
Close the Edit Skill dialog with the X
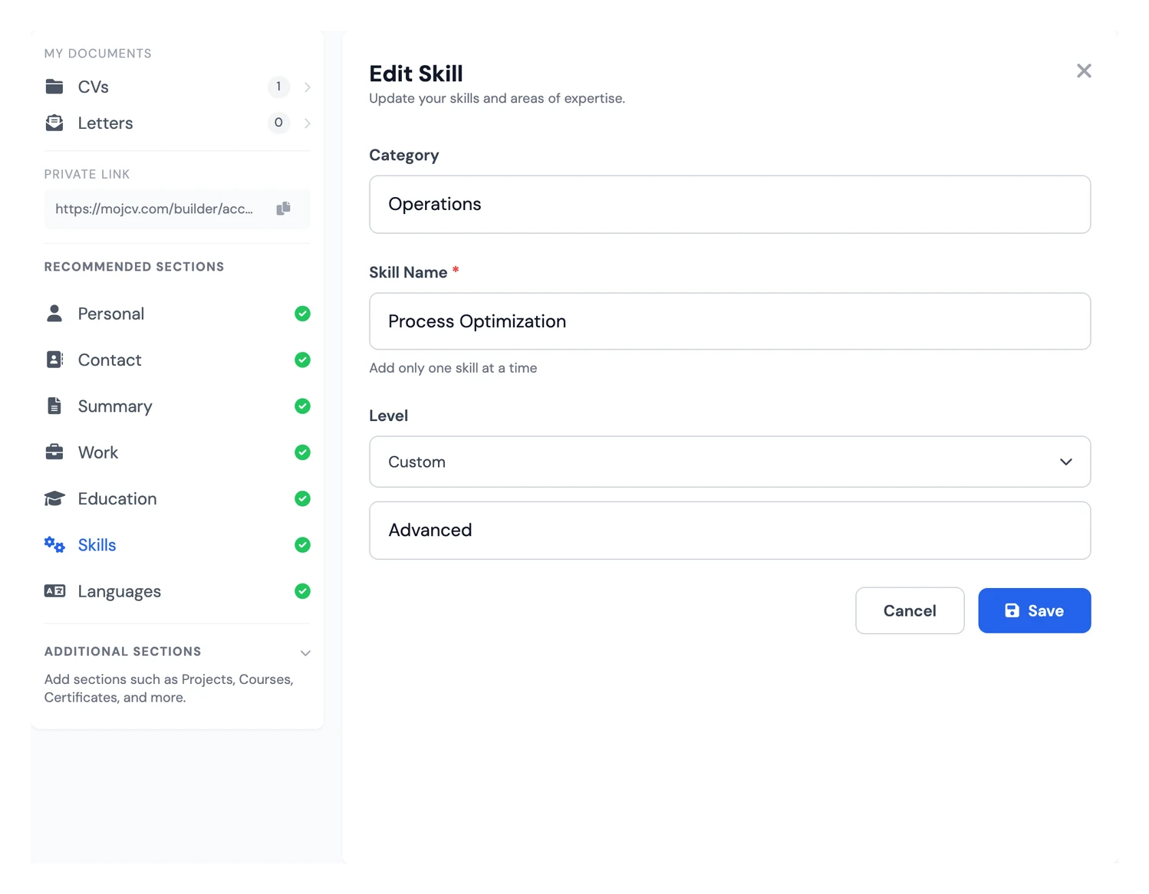click(x=1084, y=71)
